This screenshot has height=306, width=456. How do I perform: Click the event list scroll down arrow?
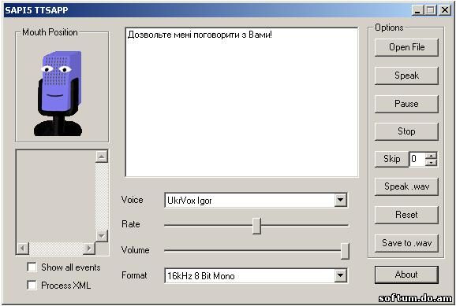[x=102, y=235]
